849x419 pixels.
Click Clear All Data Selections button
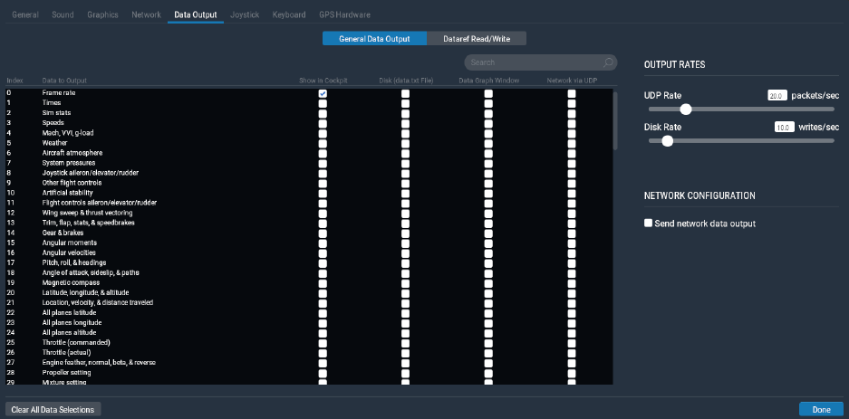pyautogui.click(x=53, y=410)
